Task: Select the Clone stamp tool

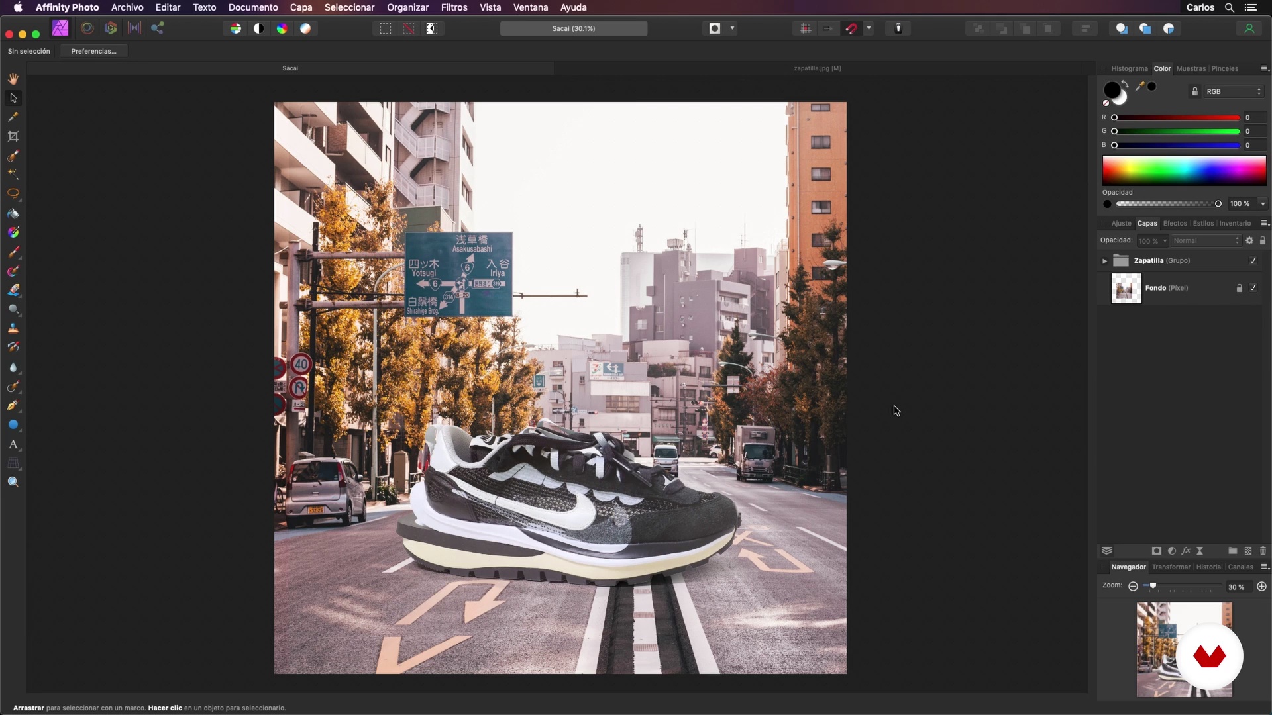Action: coord(13,328)
